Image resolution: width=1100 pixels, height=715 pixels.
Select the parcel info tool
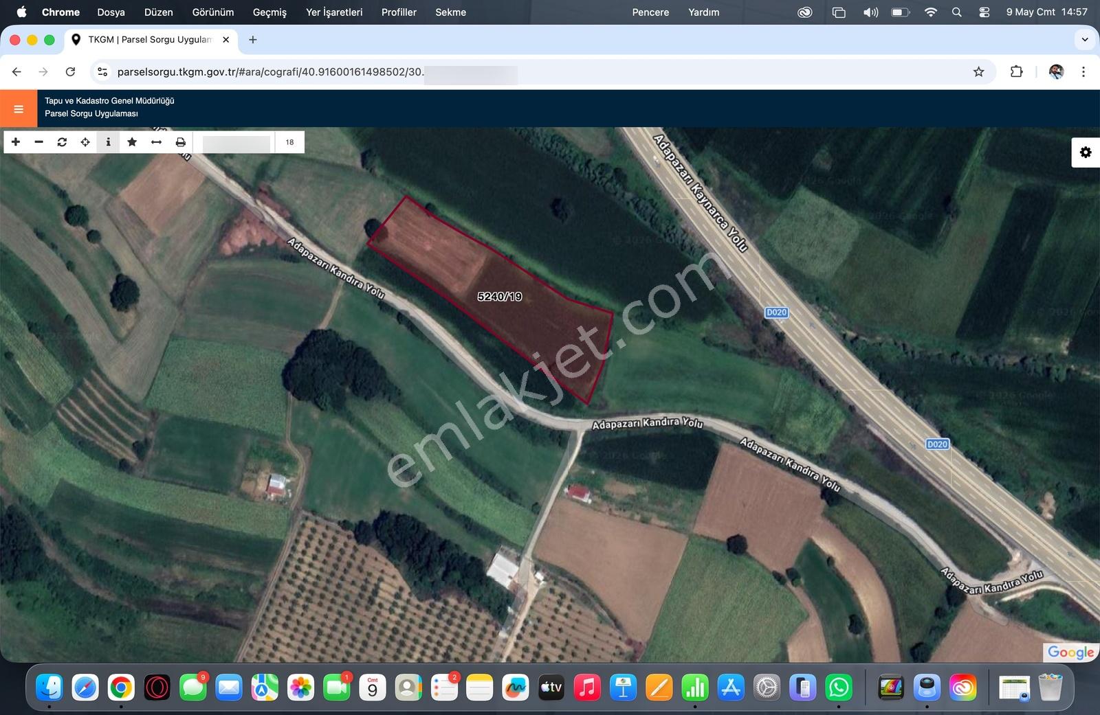coord(108,142)
